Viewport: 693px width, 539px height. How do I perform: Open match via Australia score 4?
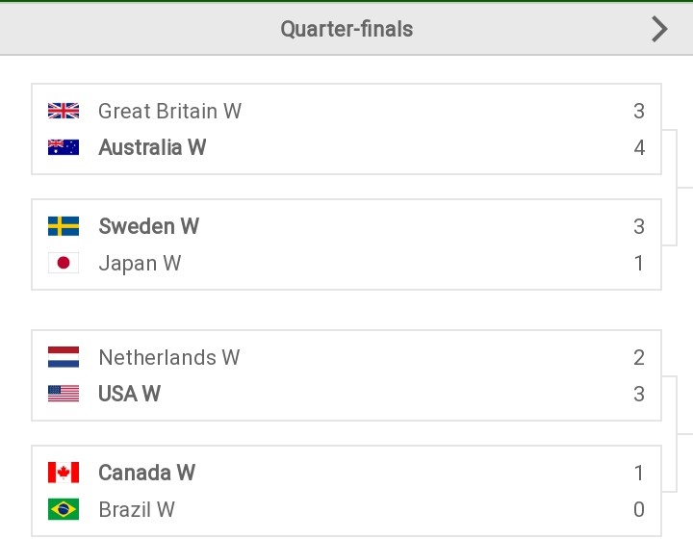tap(639, 147)
